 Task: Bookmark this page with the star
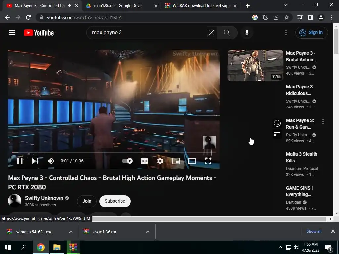[286, 17]
